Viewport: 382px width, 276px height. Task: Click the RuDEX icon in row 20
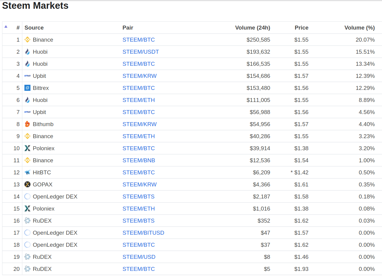pyautogui.click(x=27, y=269)
